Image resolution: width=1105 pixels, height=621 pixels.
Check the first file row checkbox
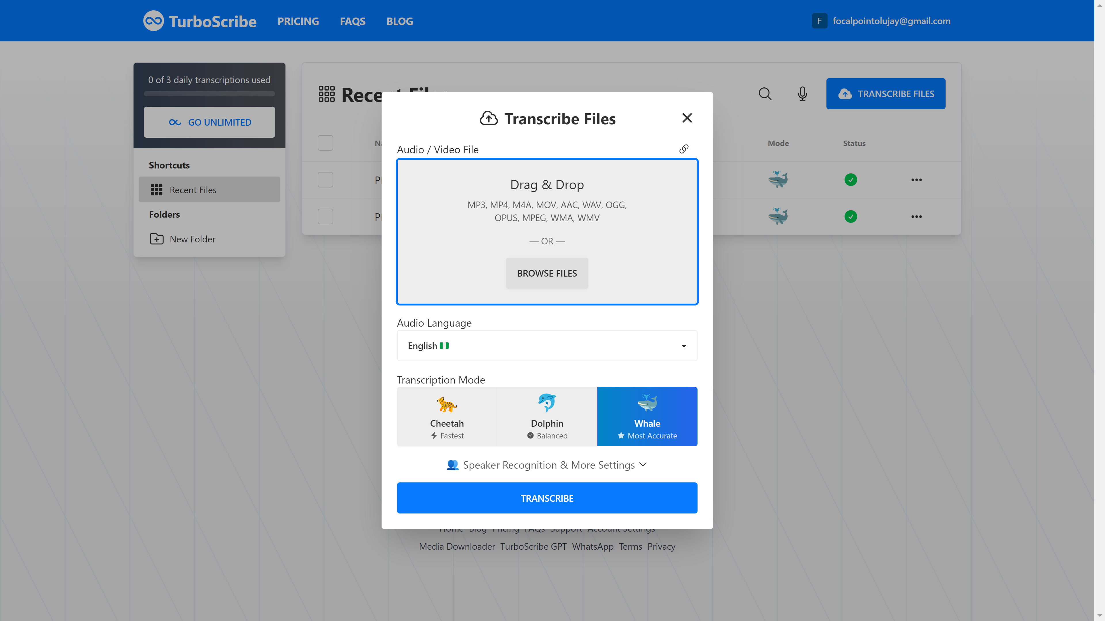coord(325,180)
